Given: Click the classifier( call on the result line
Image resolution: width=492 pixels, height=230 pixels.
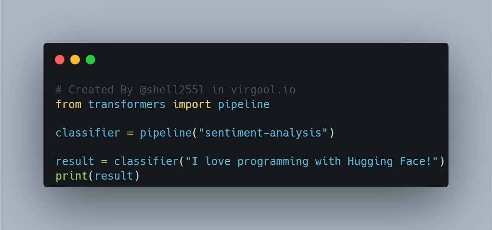Looking at the screenshot, I should coord(146,162).
